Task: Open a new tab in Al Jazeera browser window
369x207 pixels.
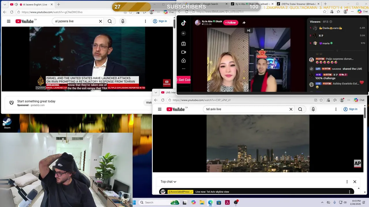Action: pos(59,4)
